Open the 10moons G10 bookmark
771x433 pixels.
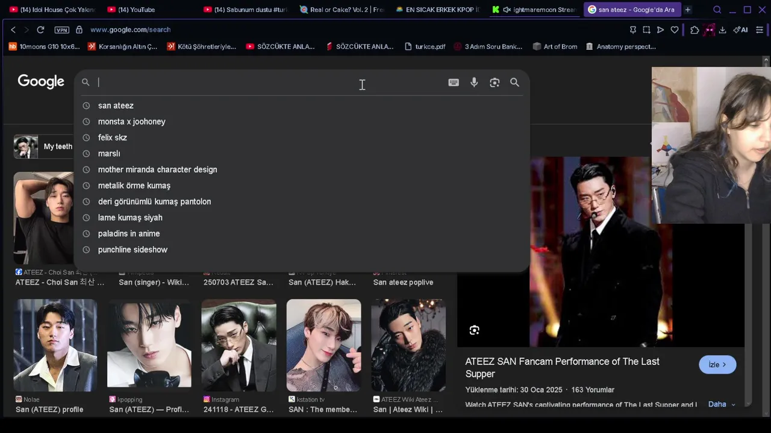(44, 46)
